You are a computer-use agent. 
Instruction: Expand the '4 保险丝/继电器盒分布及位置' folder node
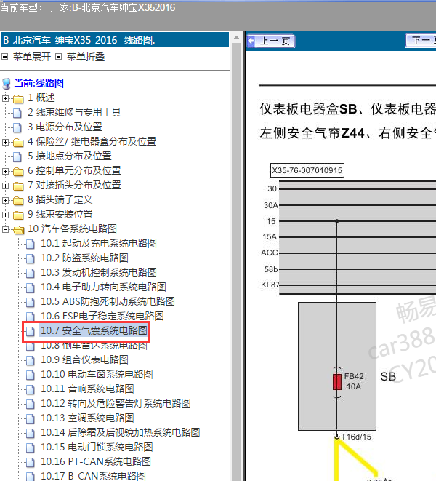(x=5, y=142)
